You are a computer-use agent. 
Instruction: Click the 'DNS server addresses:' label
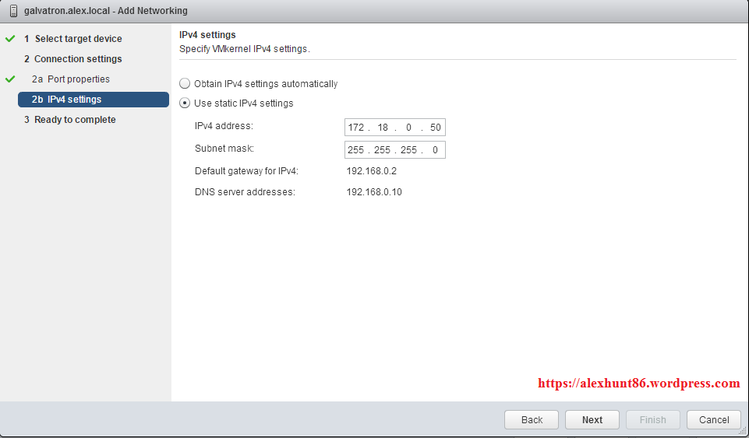245,192
